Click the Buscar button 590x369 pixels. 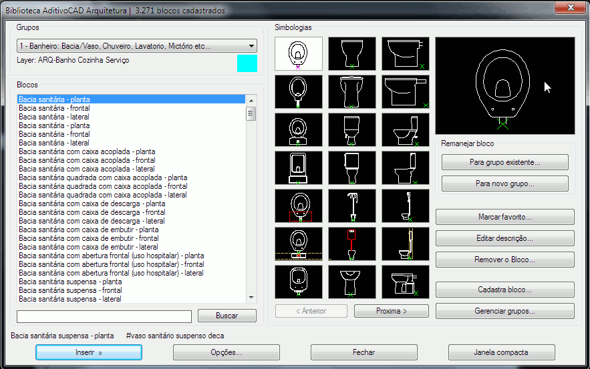[x=227, y=316]
